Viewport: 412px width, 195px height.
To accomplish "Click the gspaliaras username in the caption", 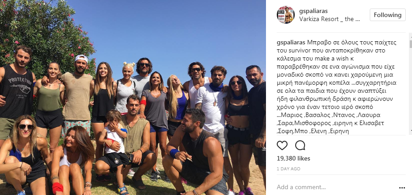I will 291,43.
